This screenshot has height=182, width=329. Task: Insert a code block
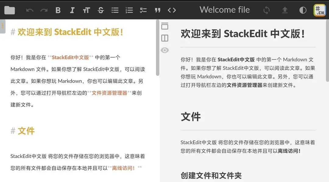click(x=172, y=10)
